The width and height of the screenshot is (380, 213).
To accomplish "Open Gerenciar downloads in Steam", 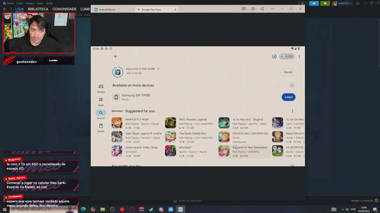I will point(187,201).
